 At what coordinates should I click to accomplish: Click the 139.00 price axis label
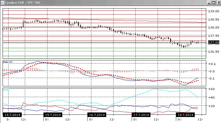214,11
